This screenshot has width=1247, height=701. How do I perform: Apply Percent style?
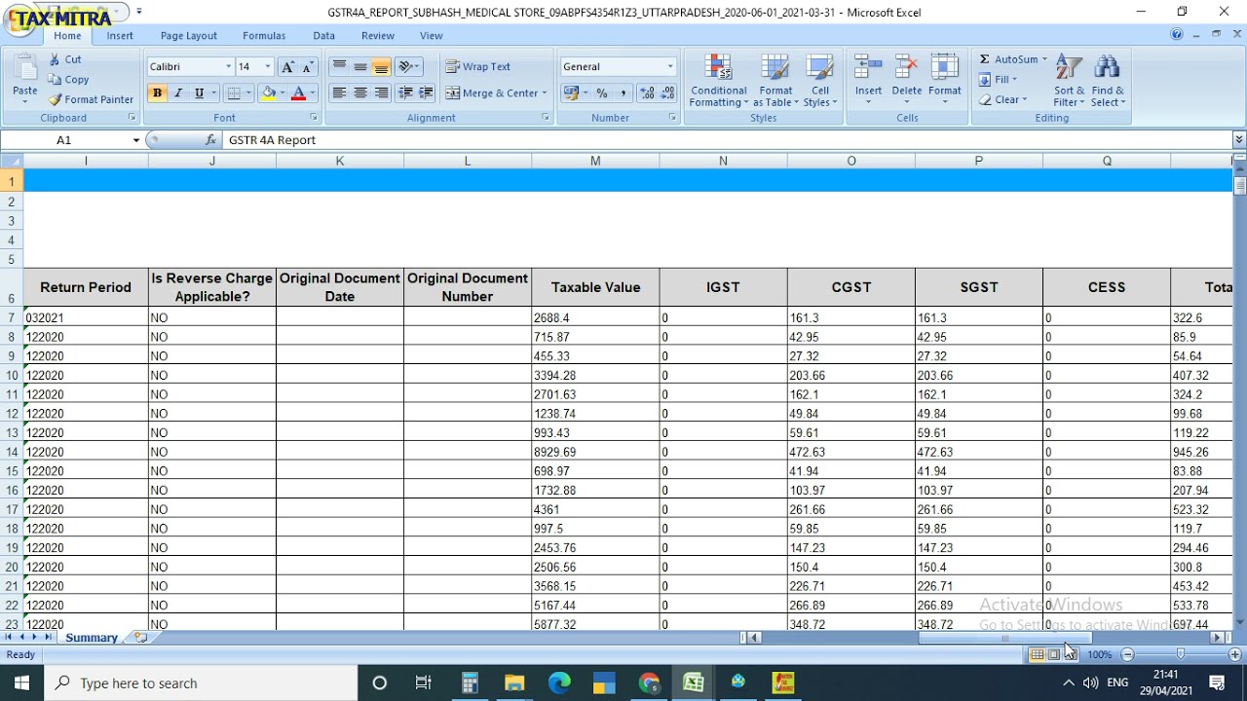(x=602, y=93)
